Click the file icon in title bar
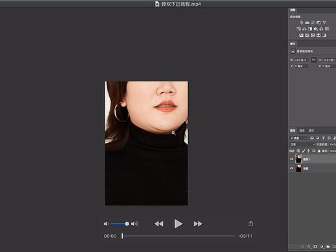This screenshot has height=252, width=336. click(x=157, y=4)
